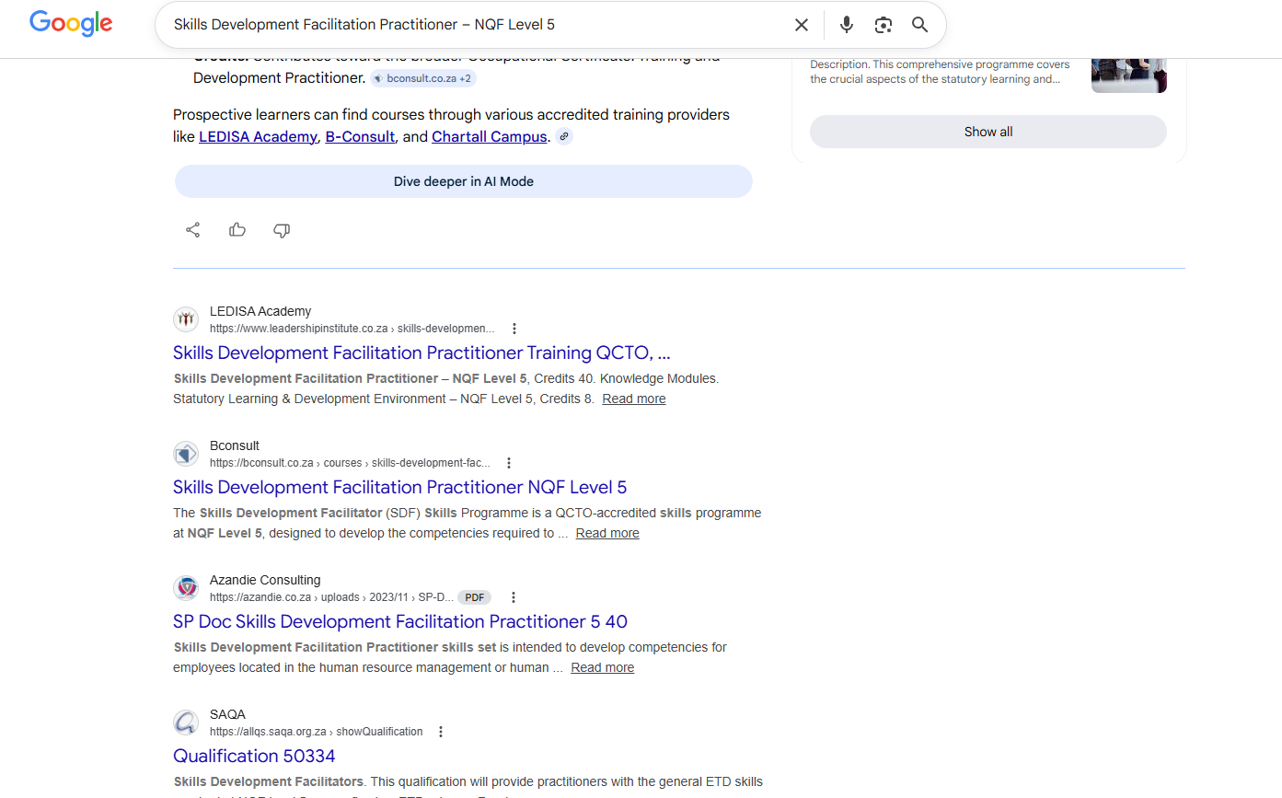The height and width of the screenshot is (798, 1282).
Task: Open the Qualification 50334 result
Action: 254,756
